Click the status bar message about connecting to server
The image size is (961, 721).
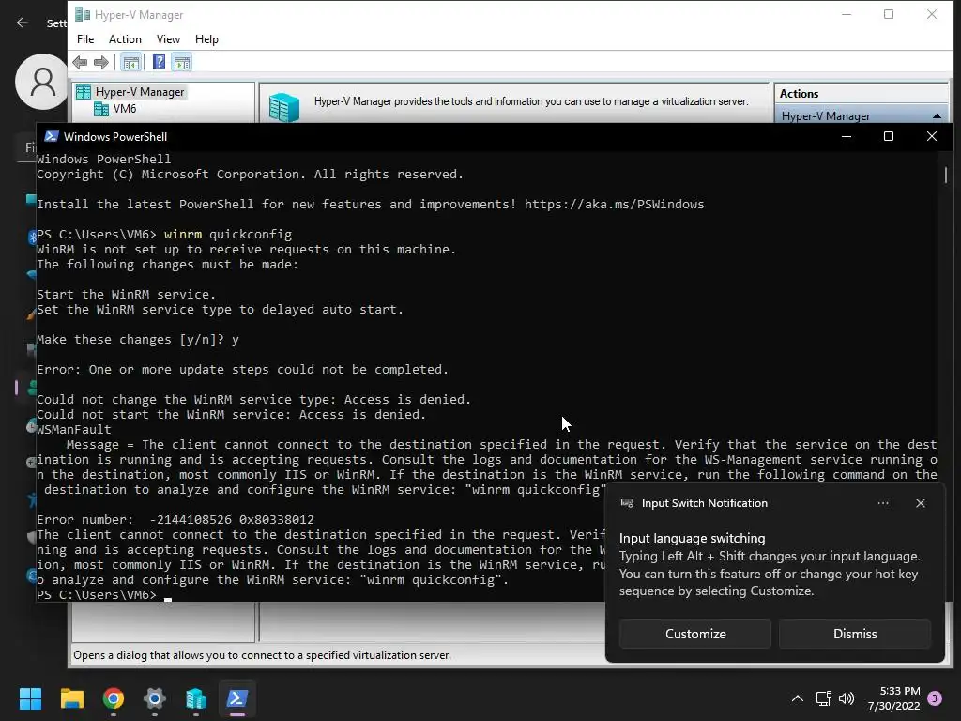tap(263, 655)
